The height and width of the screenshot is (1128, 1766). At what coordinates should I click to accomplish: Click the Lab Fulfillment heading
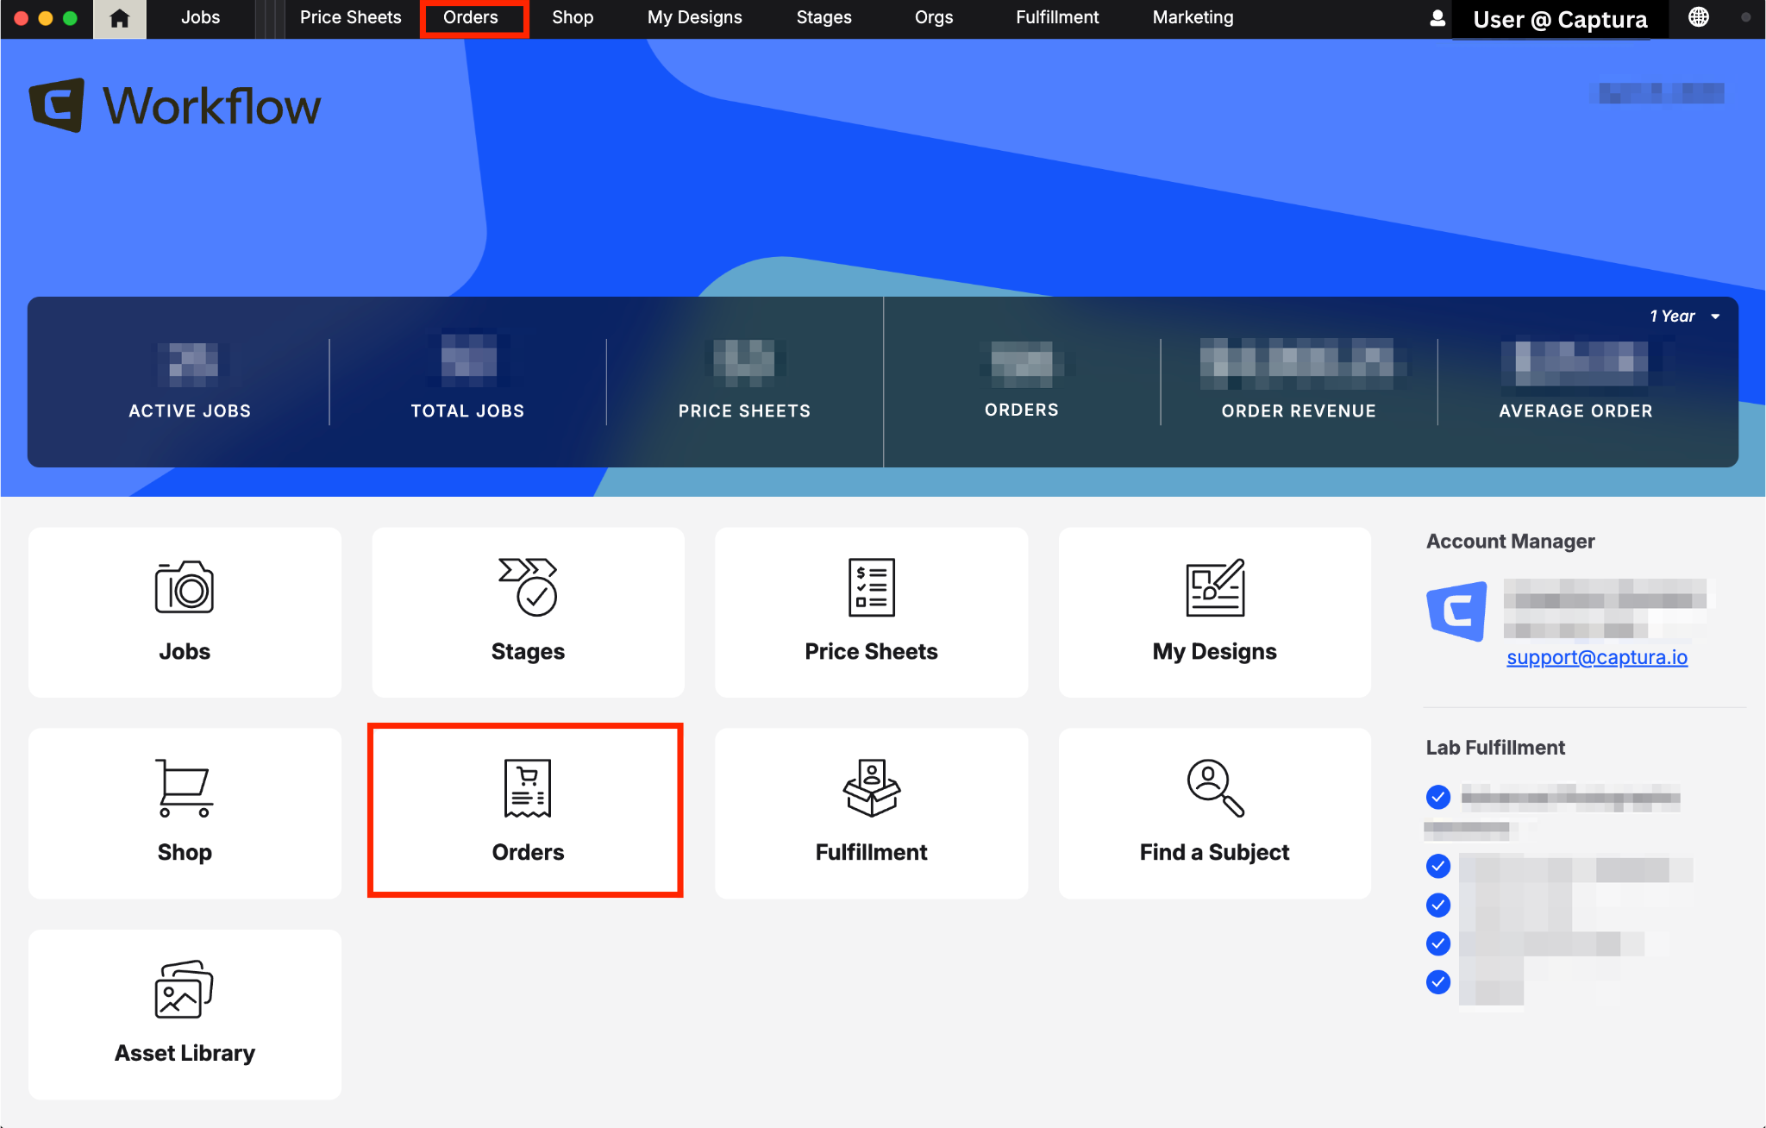click(x=1494, y=747)
